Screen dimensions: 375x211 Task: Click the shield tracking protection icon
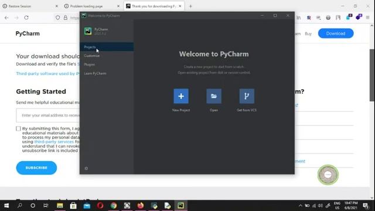(x=57, y=18)
